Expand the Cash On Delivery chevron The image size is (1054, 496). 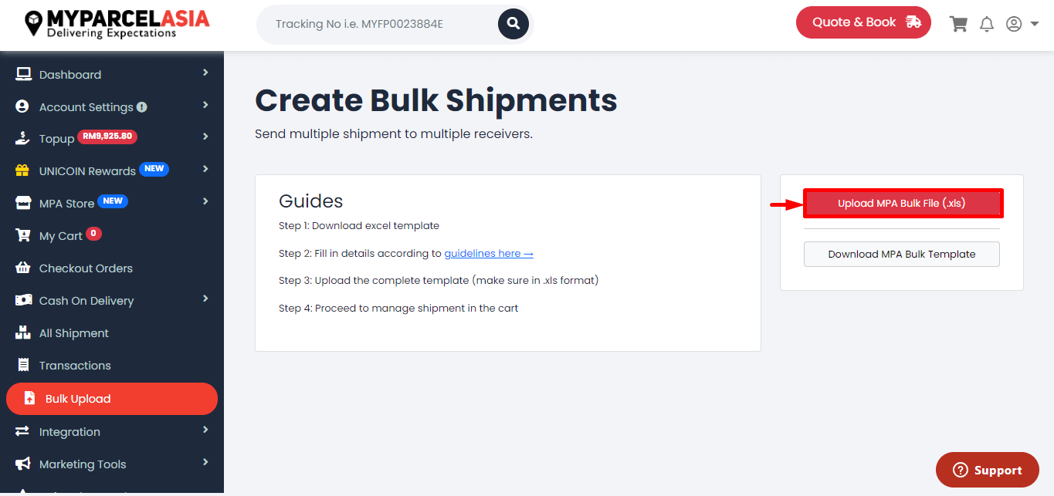[205, 299]
